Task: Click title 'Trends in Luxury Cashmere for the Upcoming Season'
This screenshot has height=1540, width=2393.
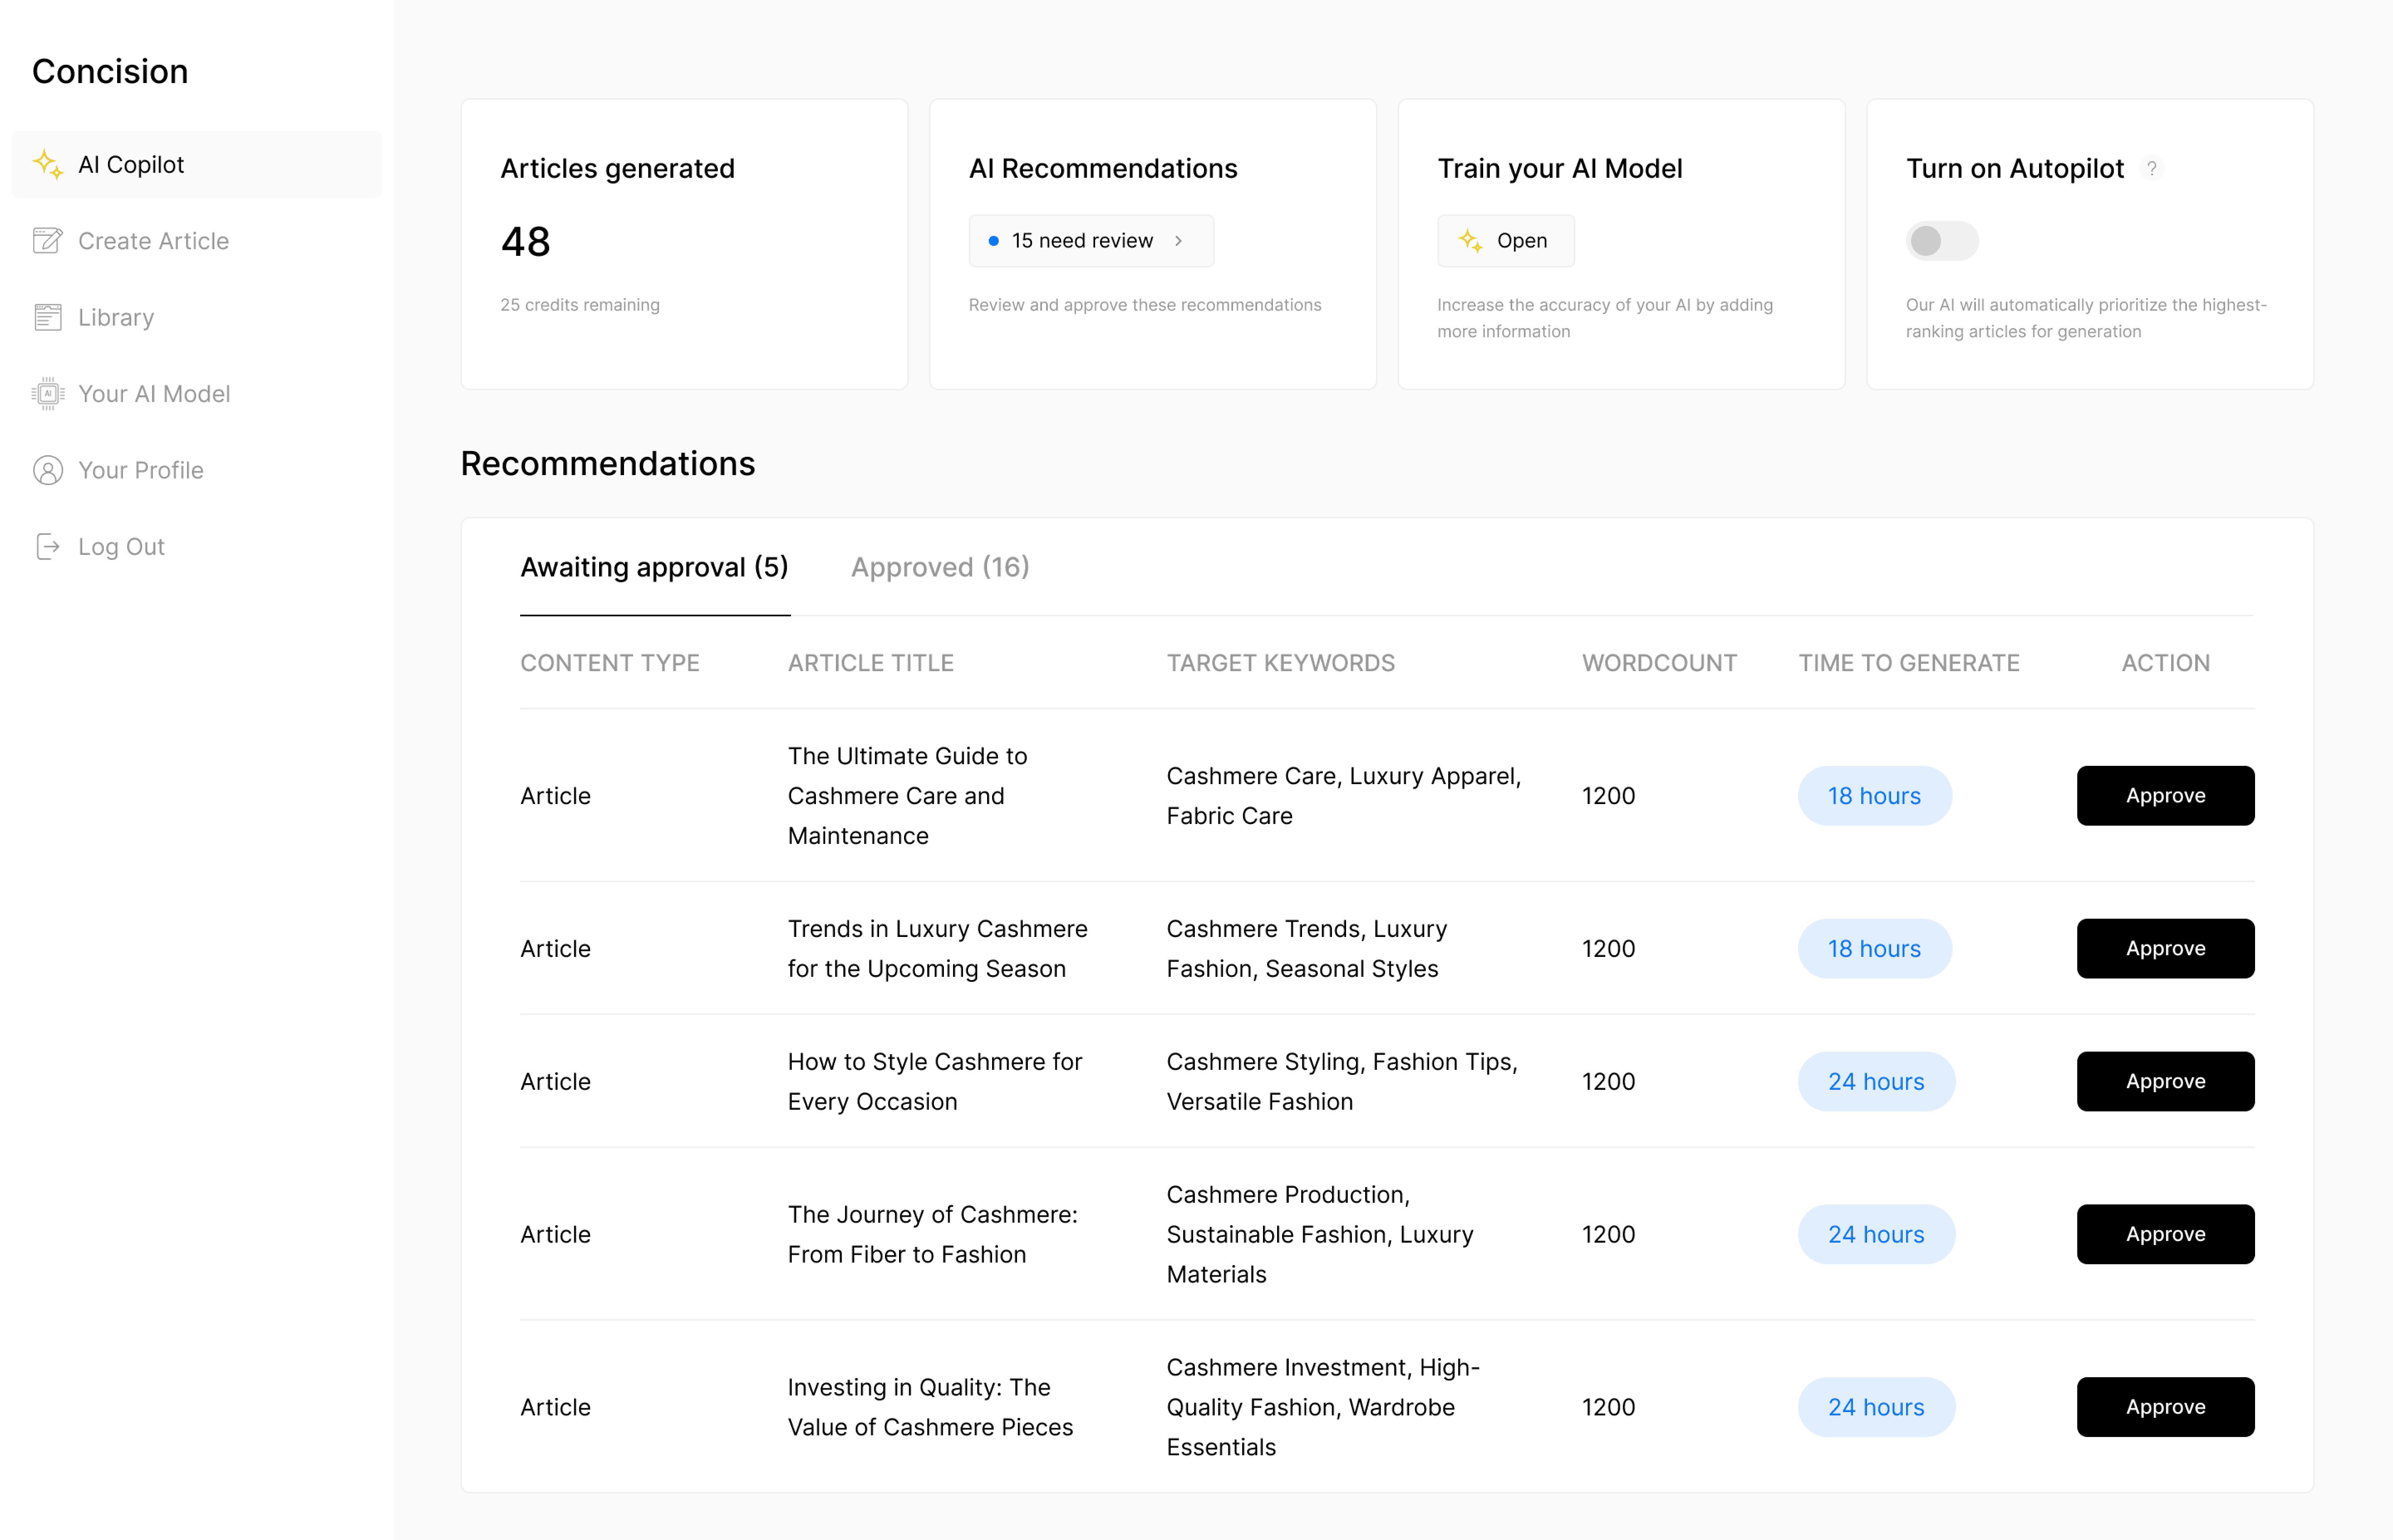Action: pyautogui.click(x=938, y=949)
